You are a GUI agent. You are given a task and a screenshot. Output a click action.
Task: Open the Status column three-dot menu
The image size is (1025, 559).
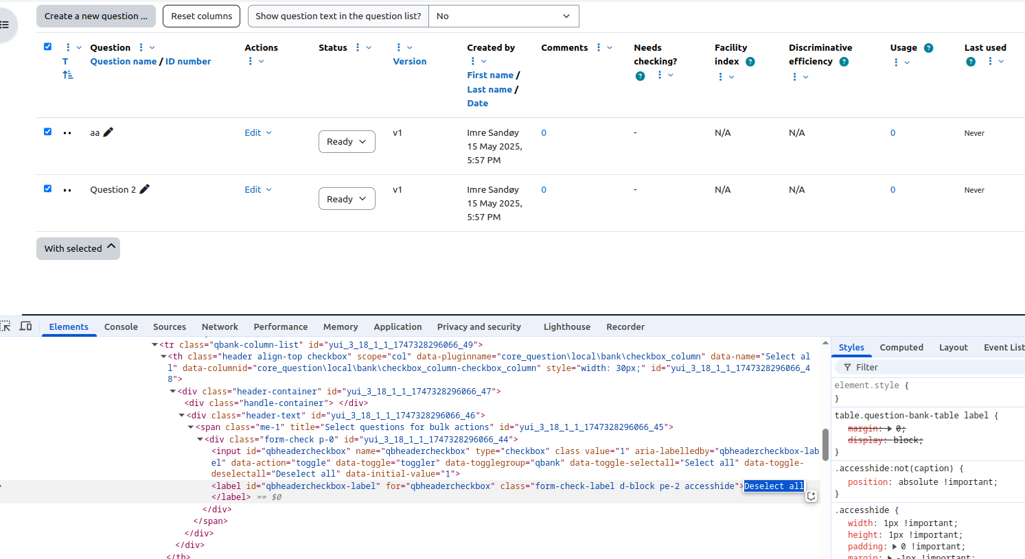(358, 47)
